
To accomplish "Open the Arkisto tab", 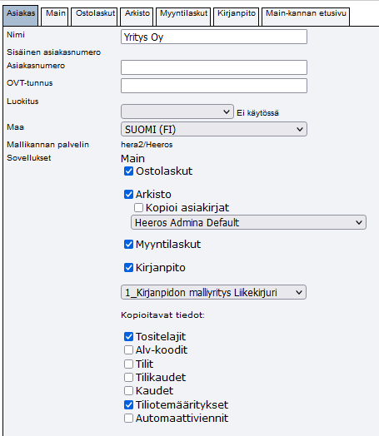I will 137,17.
